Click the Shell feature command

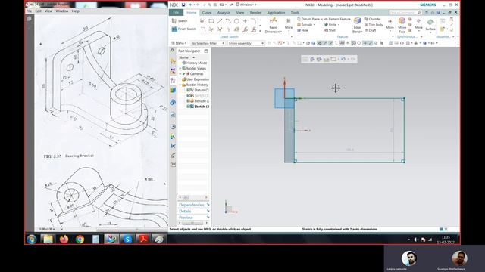pos(330,30)
